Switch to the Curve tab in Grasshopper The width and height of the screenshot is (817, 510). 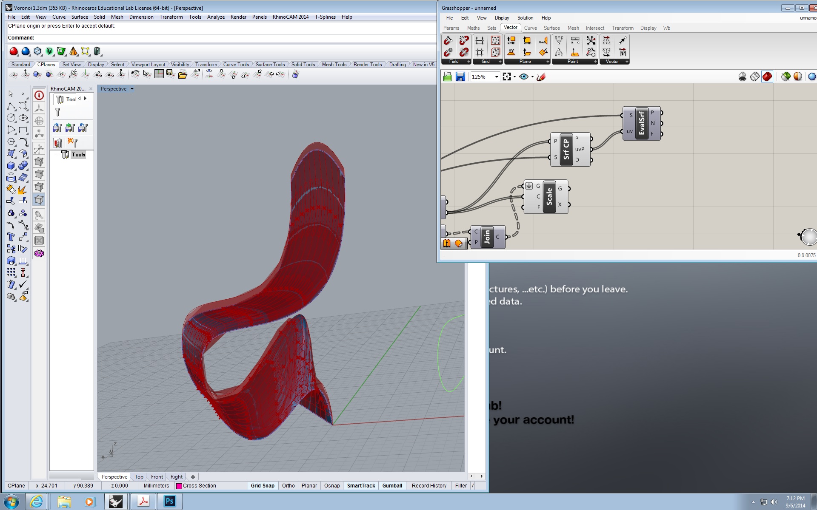(x=530, y=28)
